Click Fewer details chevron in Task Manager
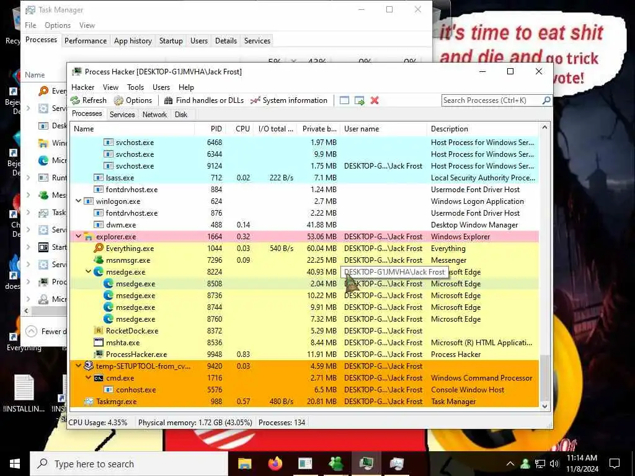635x476 pixels. point(32,332)
